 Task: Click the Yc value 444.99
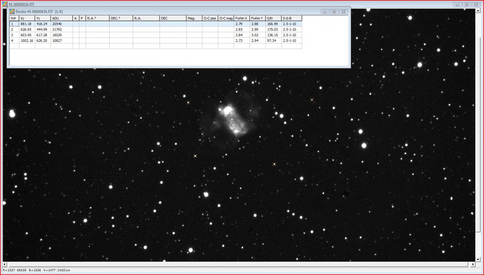42,29
